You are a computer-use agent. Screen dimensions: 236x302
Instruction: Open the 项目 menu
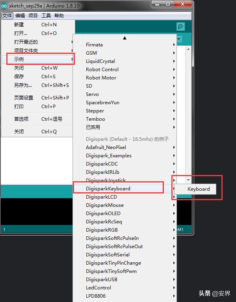33,15
